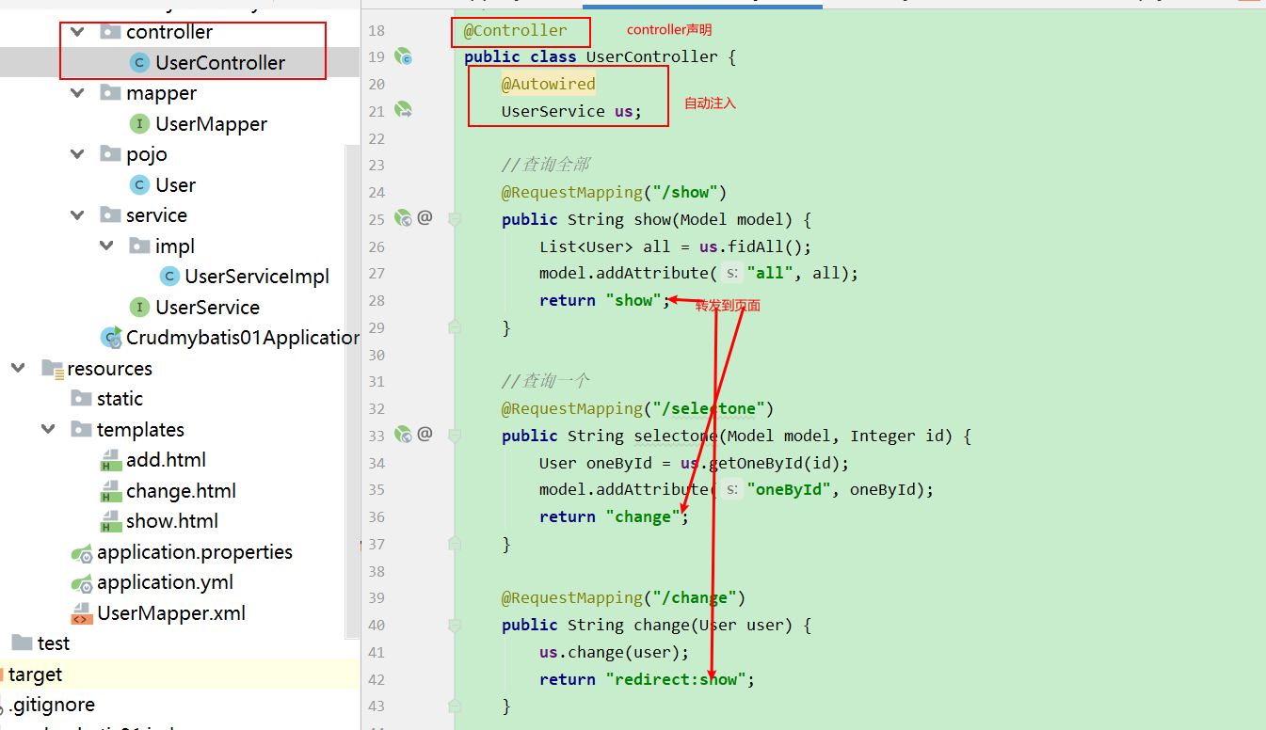1266x730 pixels.
Task: Select the test folder
Action: coord(54,643)
